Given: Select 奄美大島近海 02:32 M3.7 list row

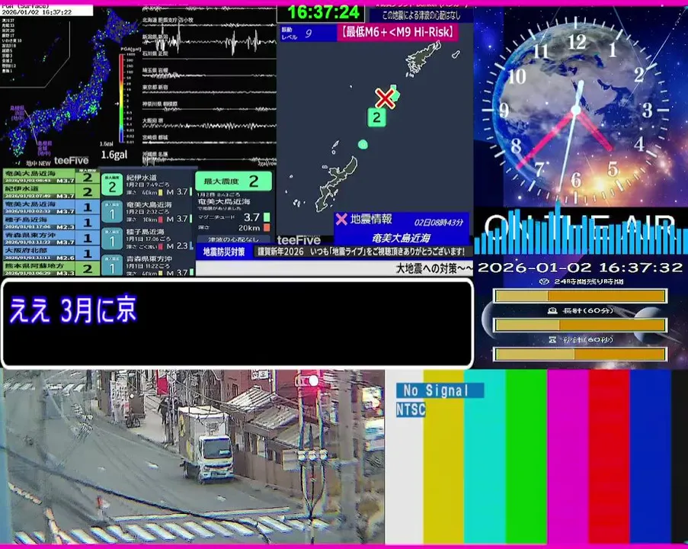Looking at the screenshot, I should pos(51,207).
